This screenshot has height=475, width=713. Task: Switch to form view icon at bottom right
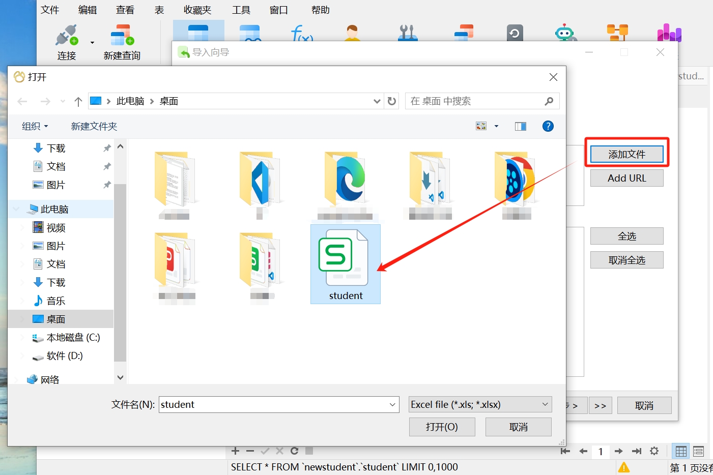tap(698, 451)
